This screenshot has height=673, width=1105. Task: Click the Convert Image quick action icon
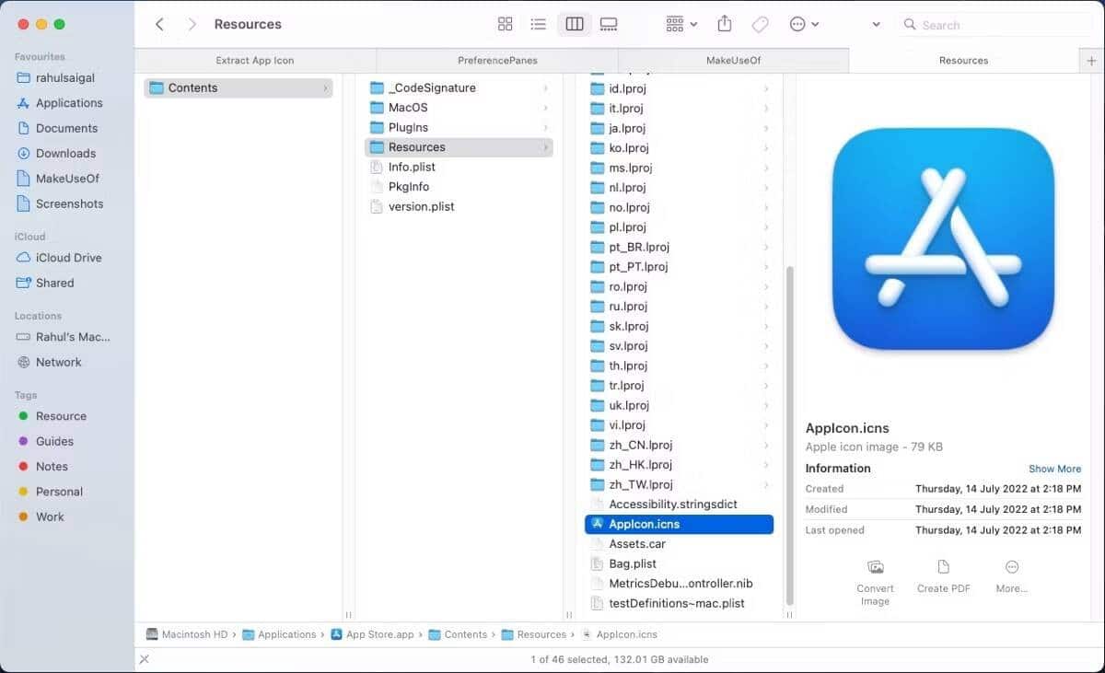pos(875,566)
